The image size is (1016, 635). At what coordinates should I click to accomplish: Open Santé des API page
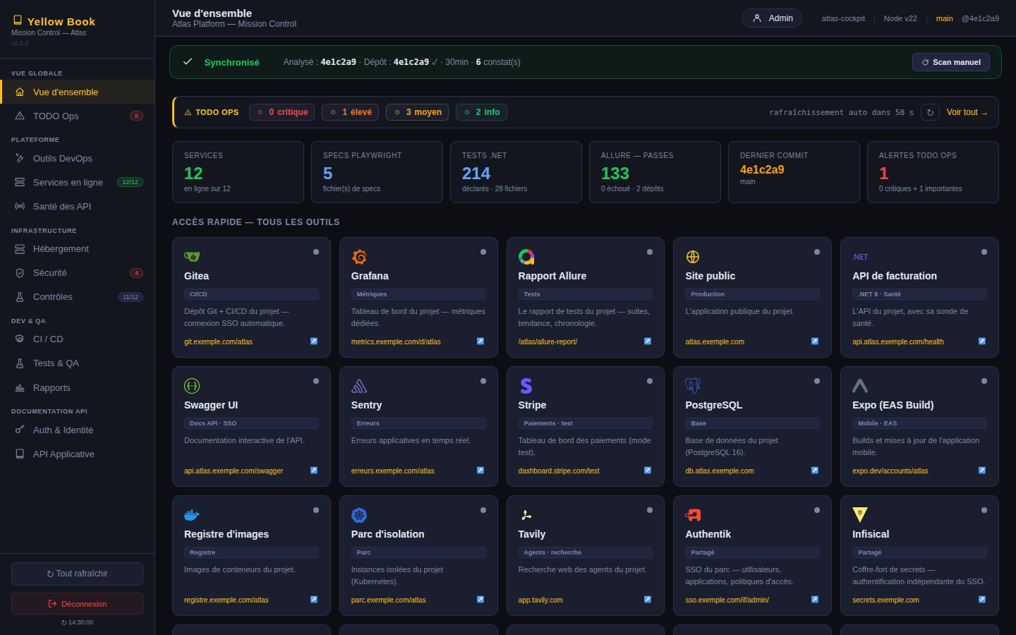[78, 206]
